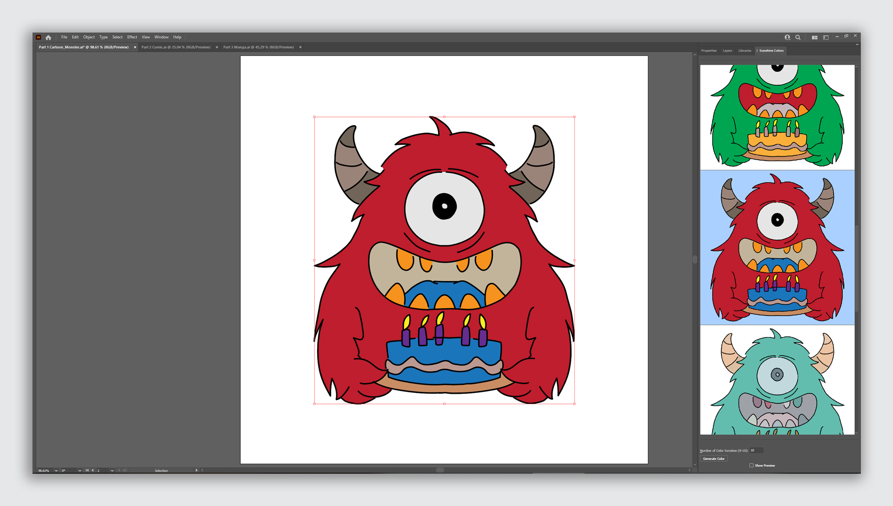Switch to Part 3 Manga.ai document tab
The image size is (893, 506).
tap(259, 47)
